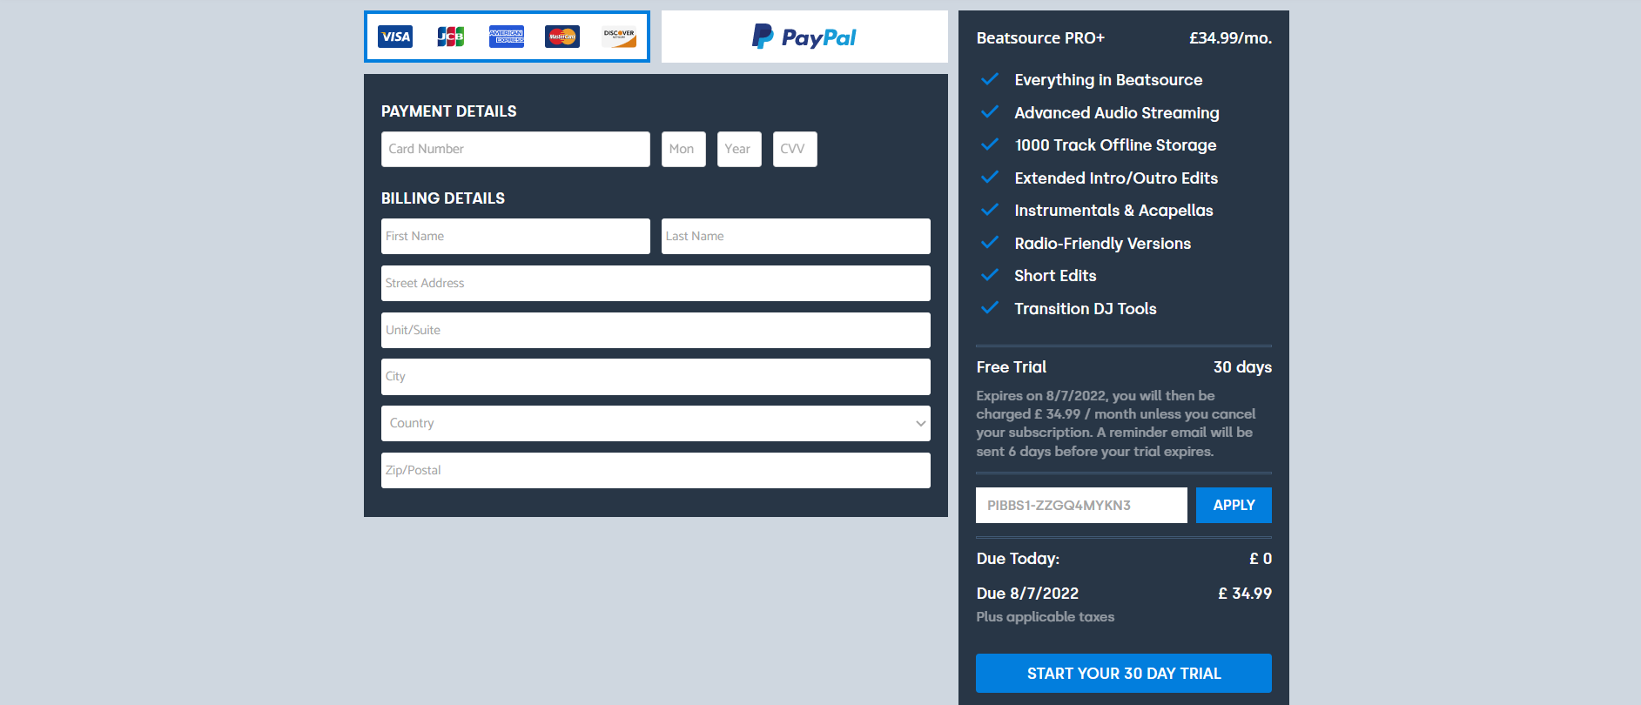
Task: Click the Everything in Beatsource feature text
Action: [1108, 80]
